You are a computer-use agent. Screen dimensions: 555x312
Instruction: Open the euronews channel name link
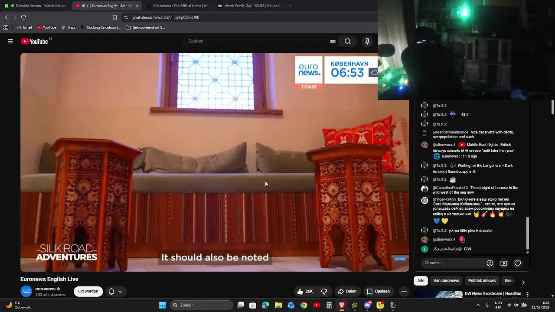45,289
